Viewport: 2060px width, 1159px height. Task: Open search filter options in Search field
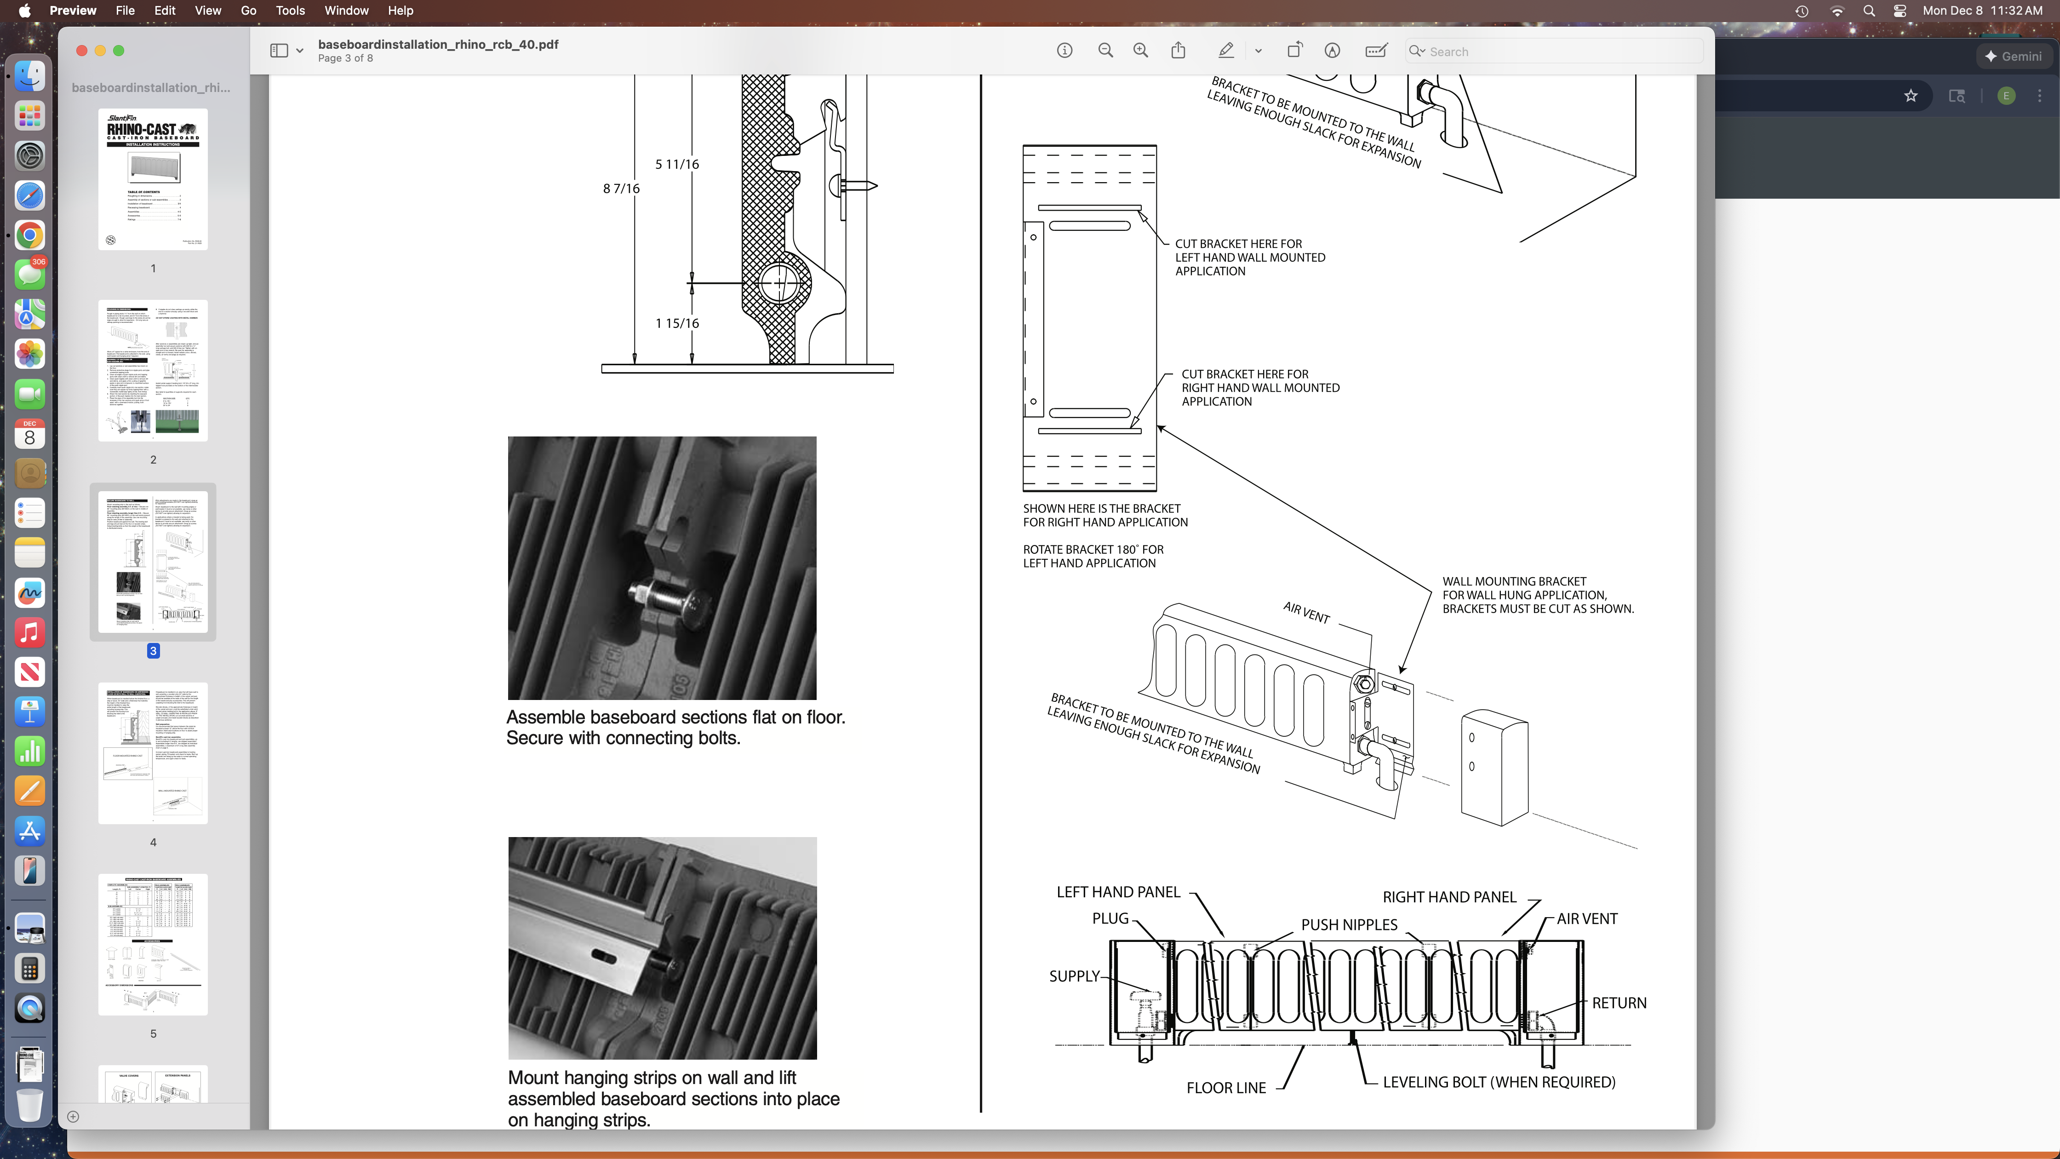pos(1417,51)
